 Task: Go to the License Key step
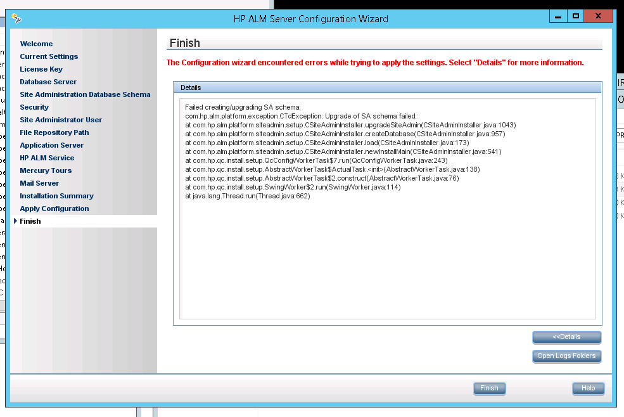41,69
